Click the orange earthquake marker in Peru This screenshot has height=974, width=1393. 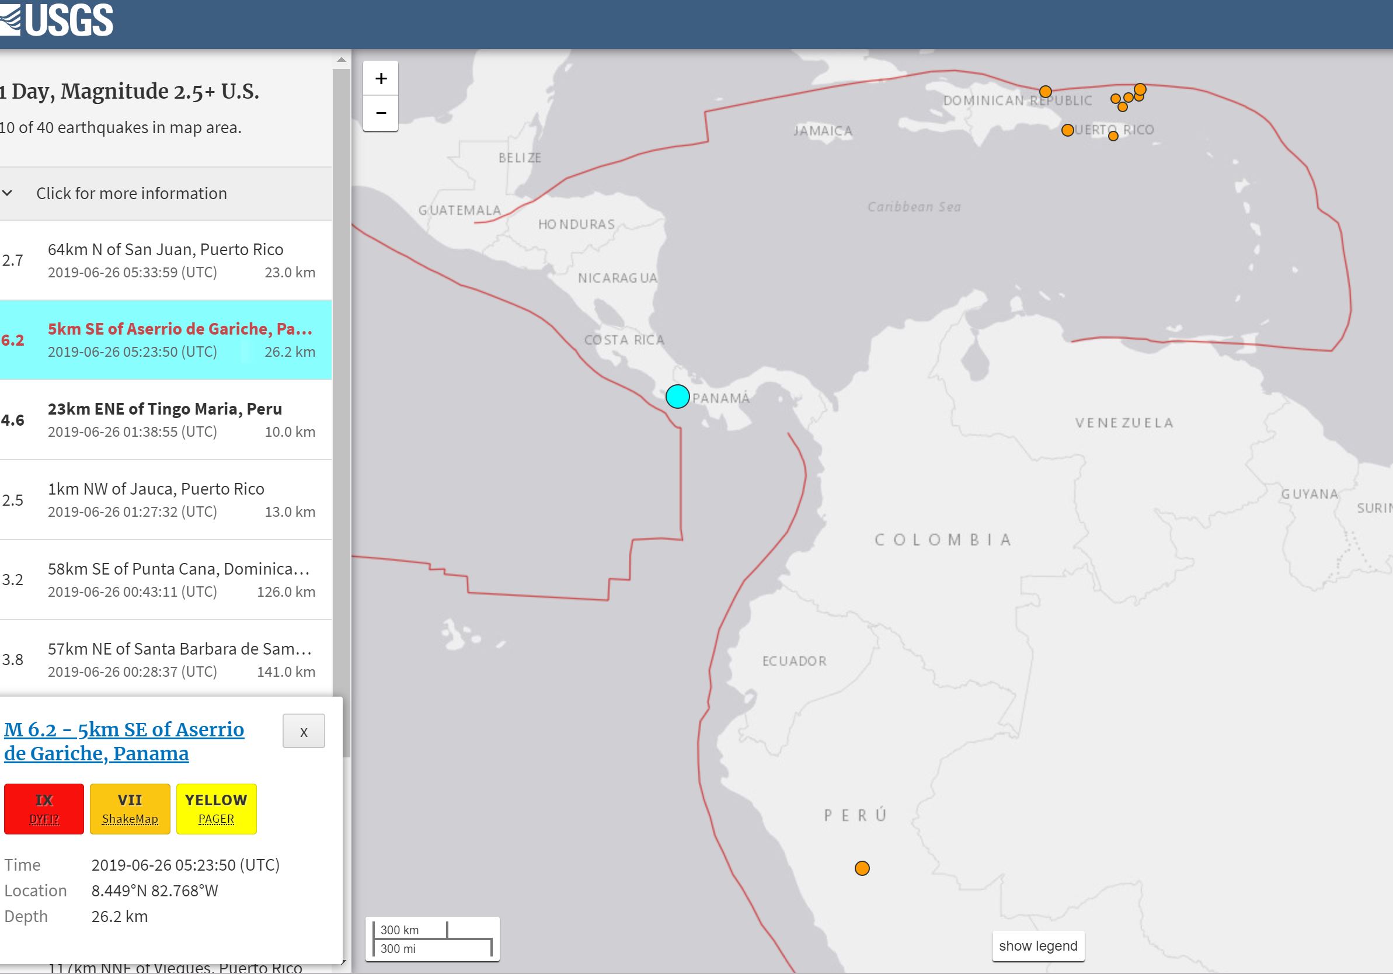[862, 868]
